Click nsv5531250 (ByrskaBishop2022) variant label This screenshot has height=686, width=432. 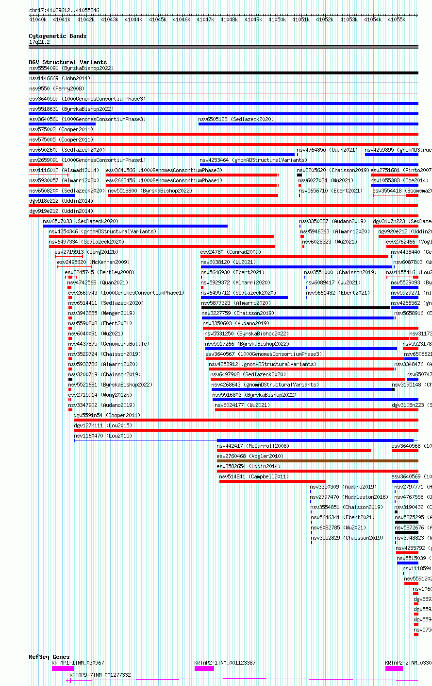pyautogui.click(x=247, y=334)
